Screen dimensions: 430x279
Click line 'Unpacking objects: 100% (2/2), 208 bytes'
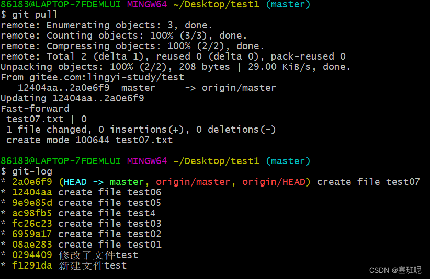(x=176, y=67)
